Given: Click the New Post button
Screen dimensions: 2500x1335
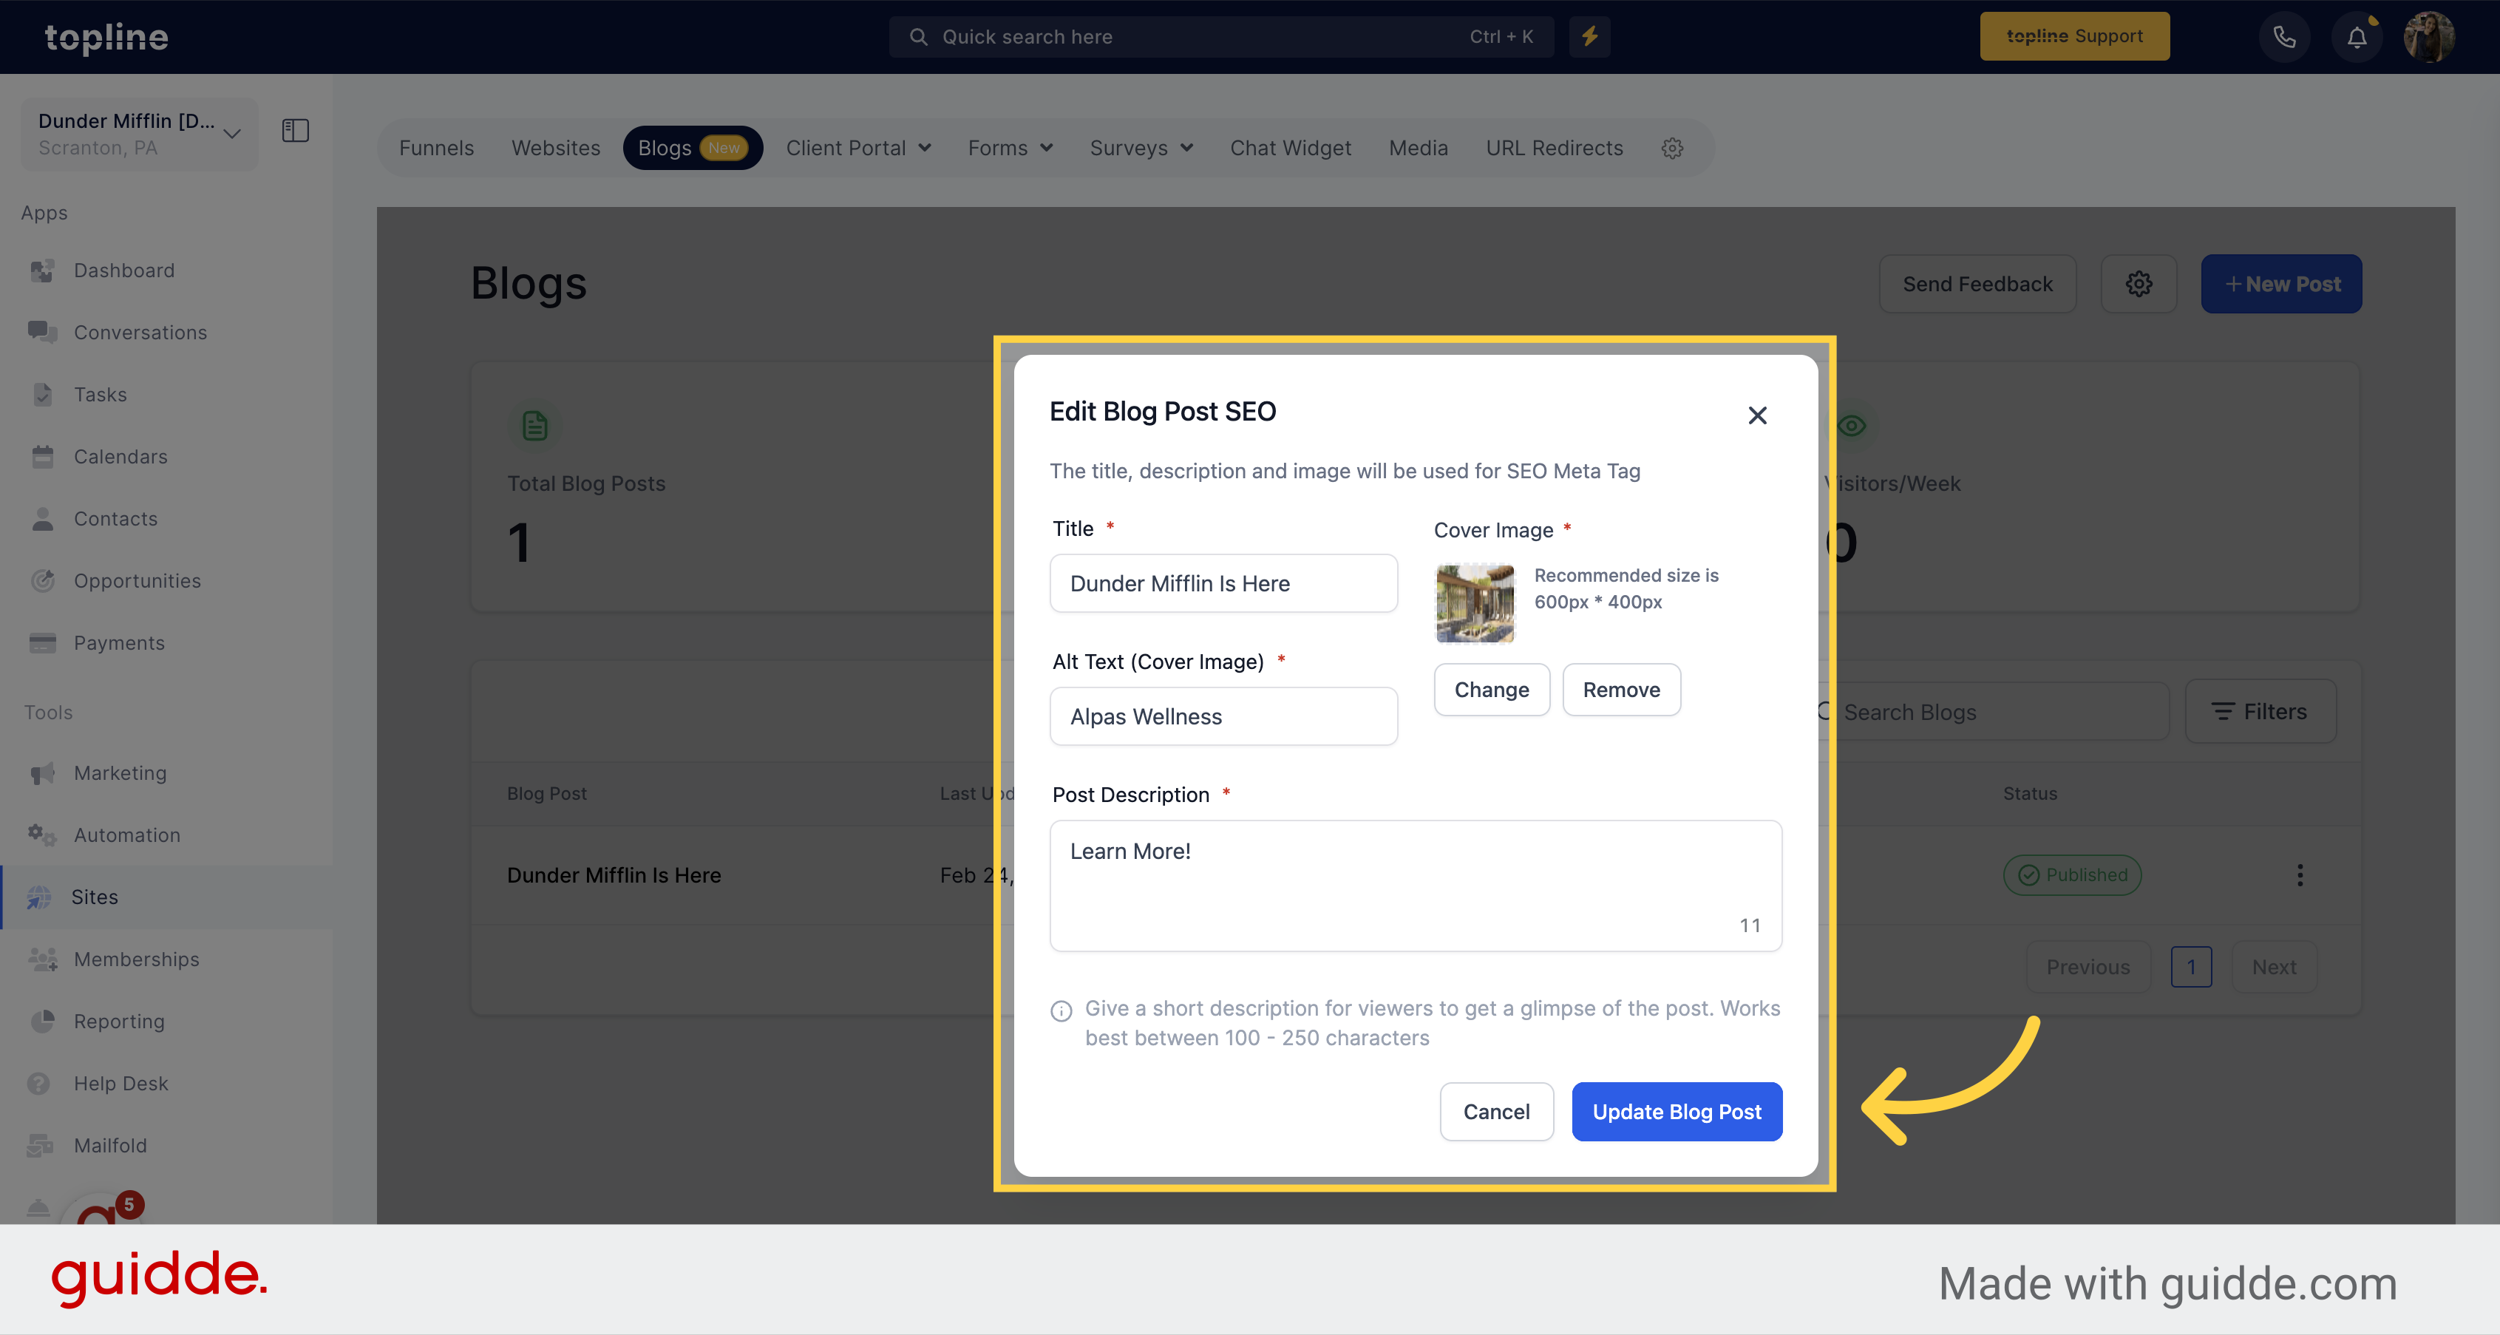Looking at the screenshot, I should click(2280, 285).
